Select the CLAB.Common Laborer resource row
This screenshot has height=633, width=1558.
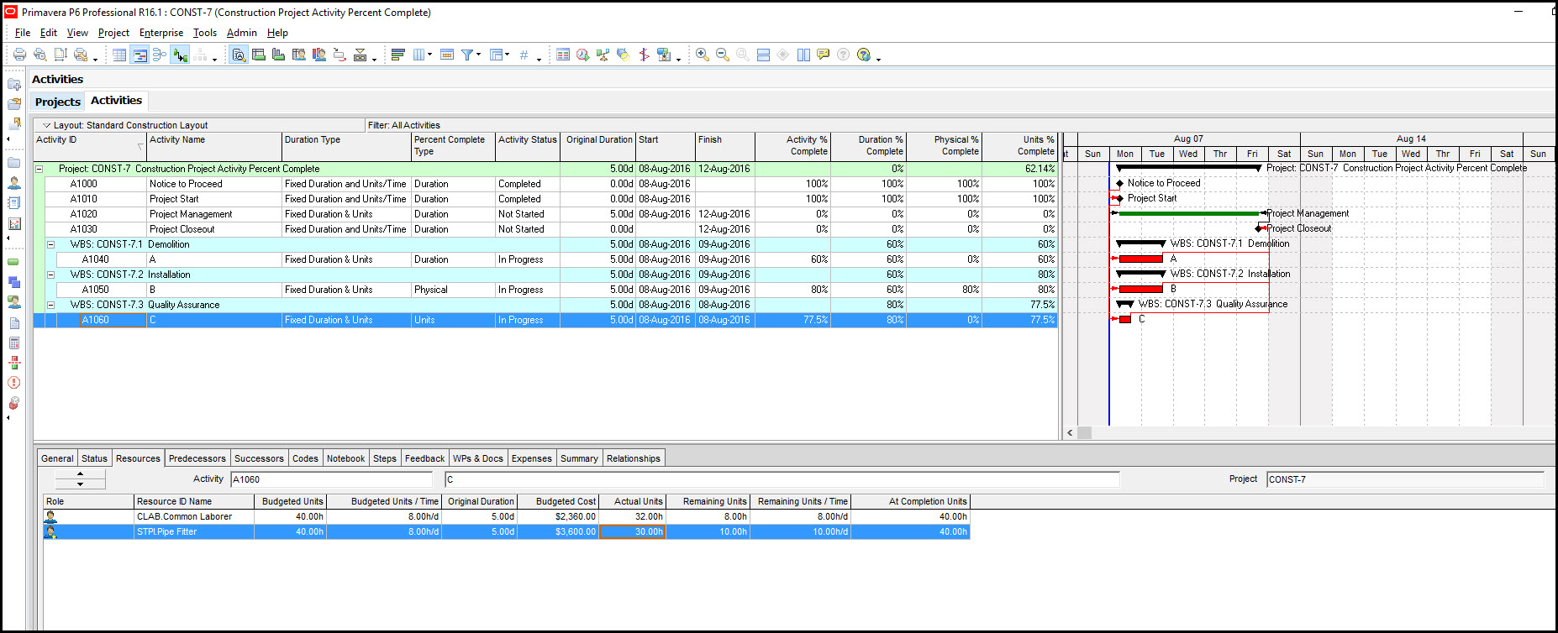click(x=507, y=516)
